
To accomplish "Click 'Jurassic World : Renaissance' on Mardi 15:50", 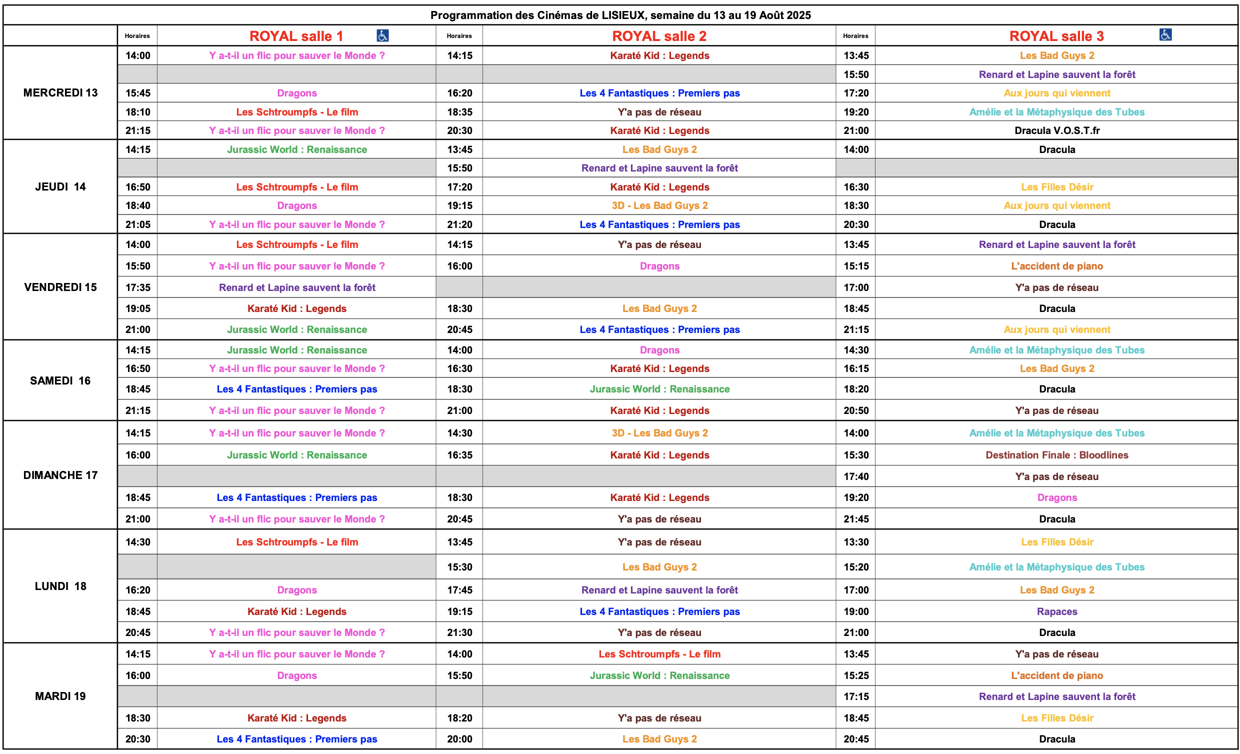I will 659,675.
